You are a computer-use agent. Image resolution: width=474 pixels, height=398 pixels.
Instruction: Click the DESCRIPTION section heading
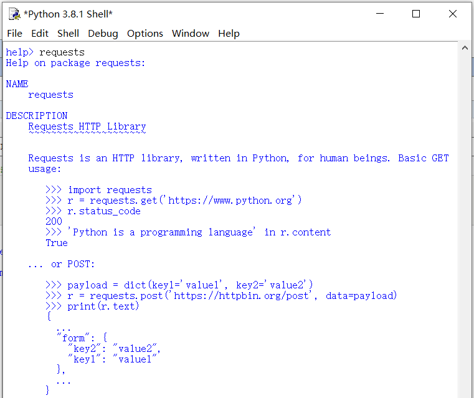coord(37,116)
